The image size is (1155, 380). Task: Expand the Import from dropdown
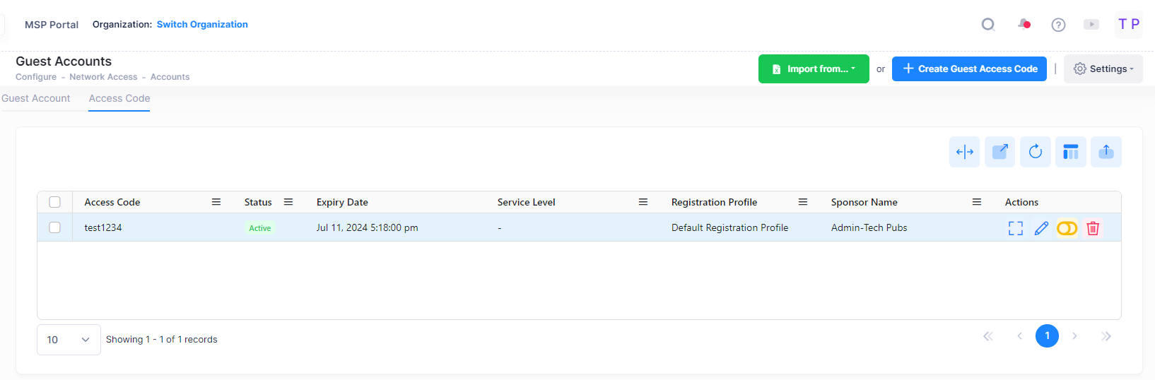point(814,69)
